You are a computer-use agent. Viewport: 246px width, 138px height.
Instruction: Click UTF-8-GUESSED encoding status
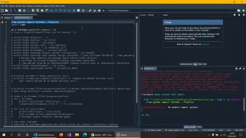[208, 130]
